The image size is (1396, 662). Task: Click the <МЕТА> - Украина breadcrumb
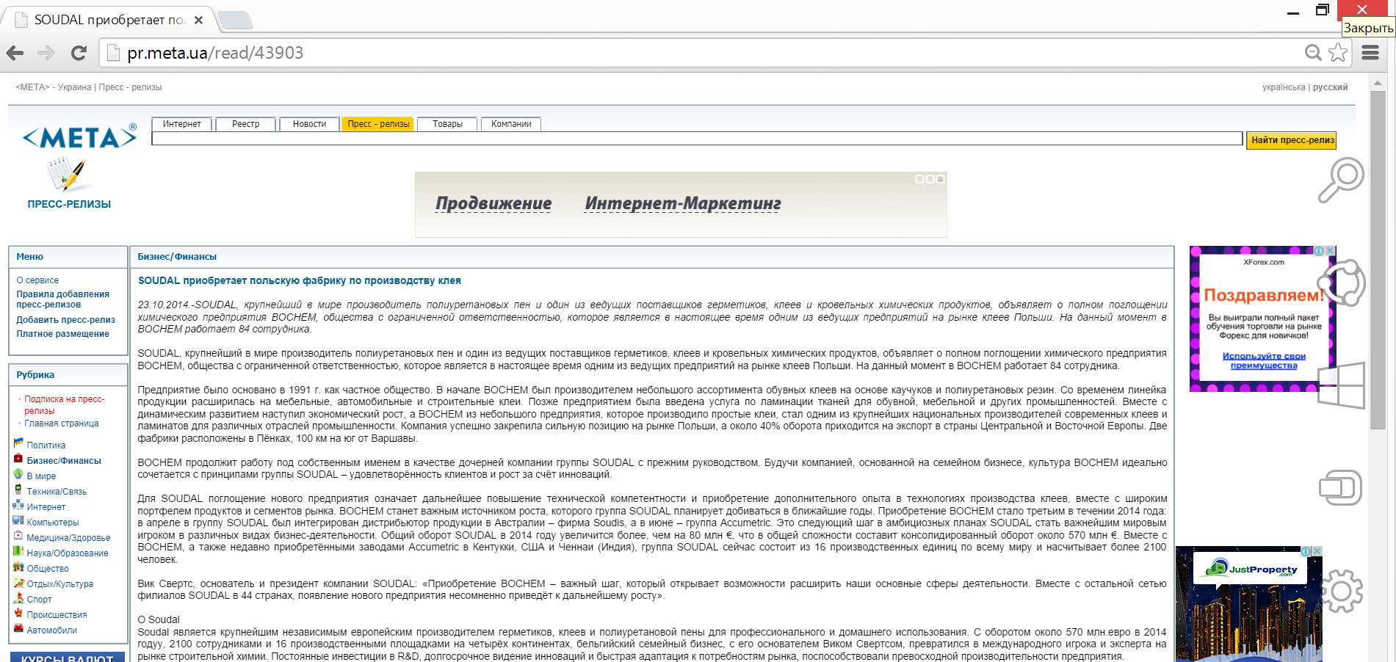[53, 87]
